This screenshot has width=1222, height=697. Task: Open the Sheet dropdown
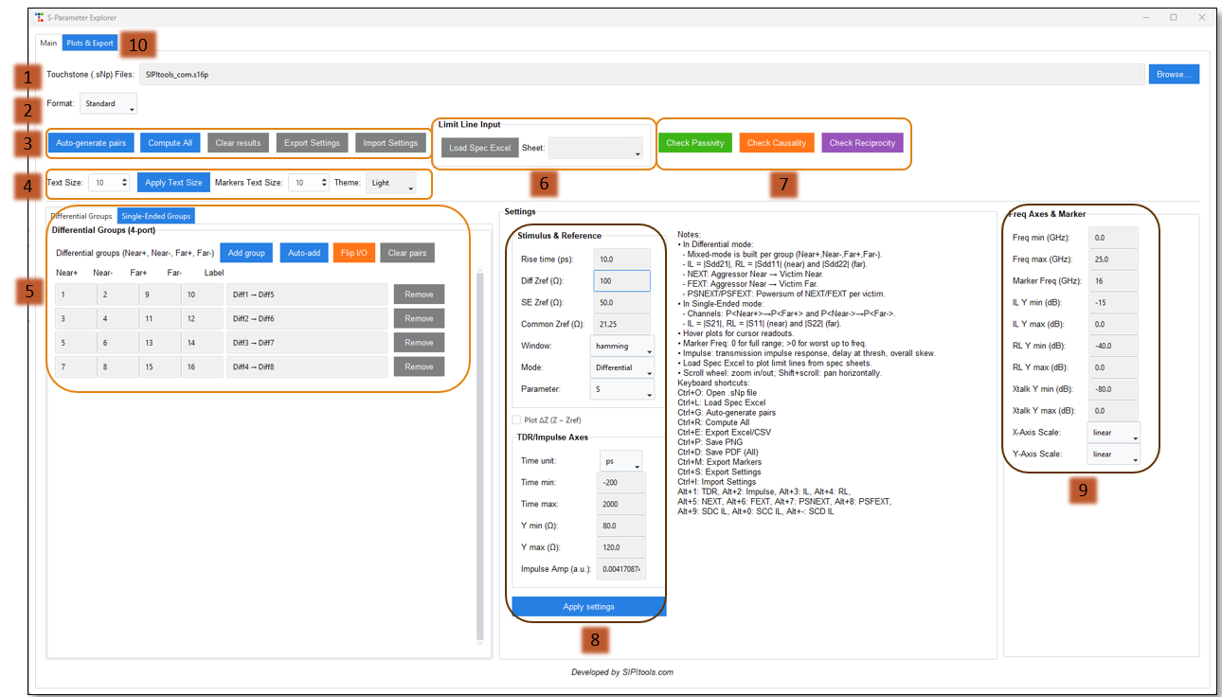[596, 148]
